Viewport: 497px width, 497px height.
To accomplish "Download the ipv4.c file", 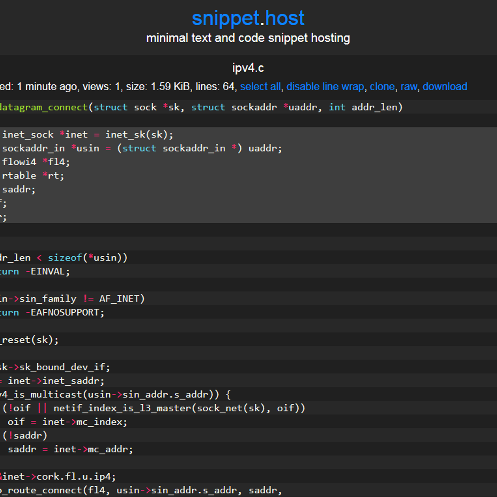I will tap(445, 87).
